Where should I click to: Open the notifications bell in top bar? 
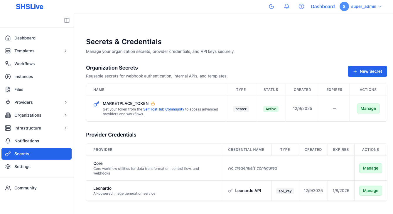[286, 6]
